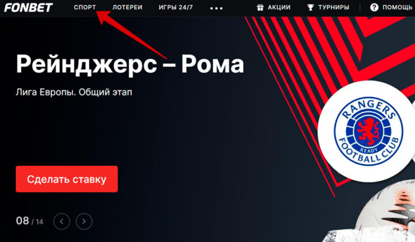Open the ПОМОЩЬ link
Screen dimensions: 415x242
click(397, 7)
